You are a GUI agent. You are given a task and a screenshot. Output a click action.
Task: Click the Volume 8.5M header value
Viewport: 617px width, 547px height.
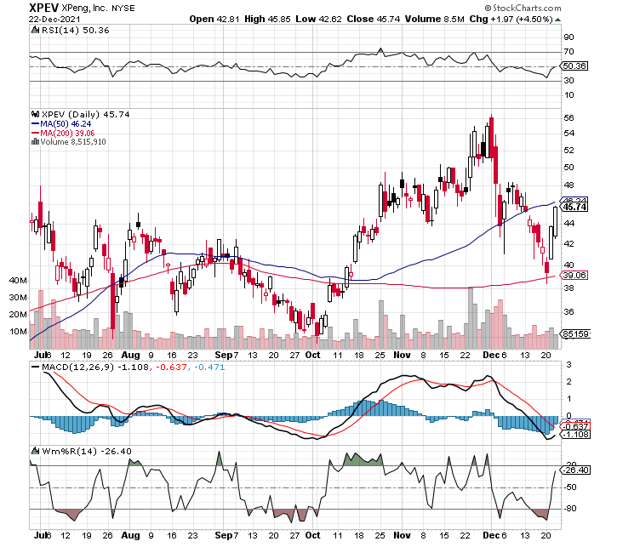[x=434, y=20]
